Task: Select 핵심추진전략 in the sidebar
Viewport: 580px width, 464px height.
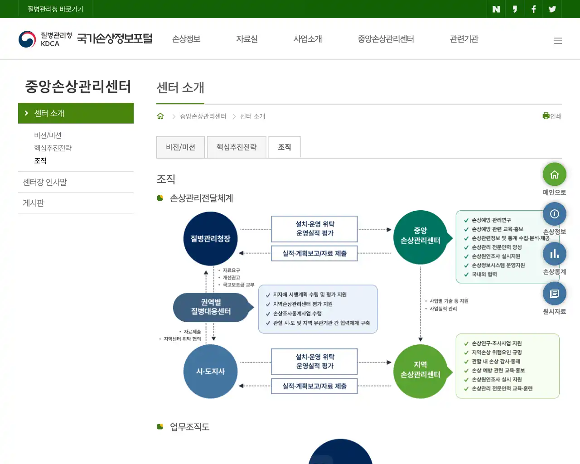Action: [53, 148]
